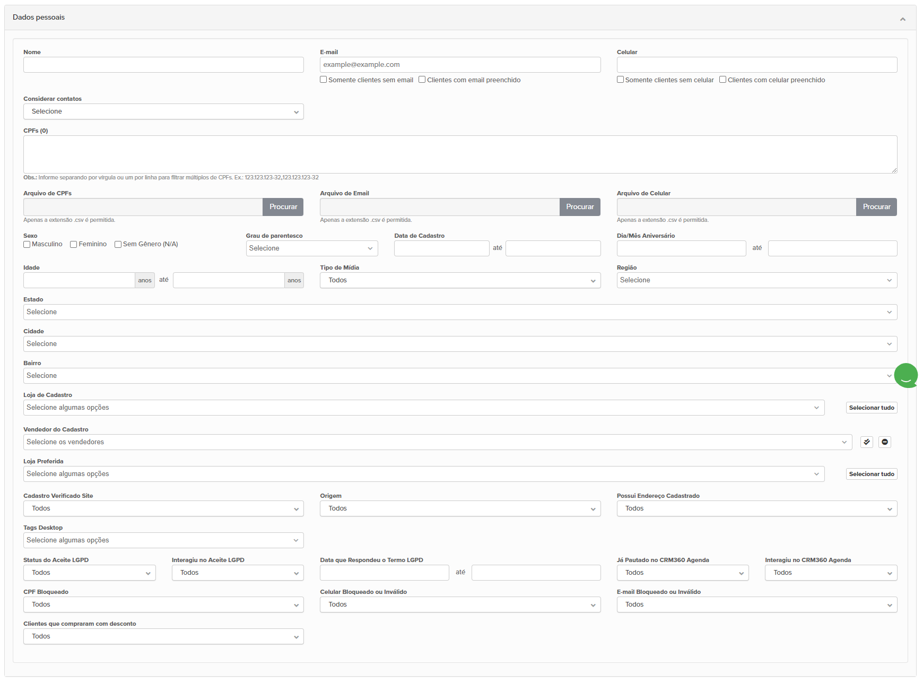The width and height of the screenshot is (923, 682).
Task: Click Procurar for Arquivo de Celular
Action: [x=876, y=207]
